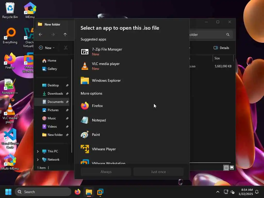This screenshot has height=198, width=264.
Task: Go up one folder level
Action: tap(65, 35)
